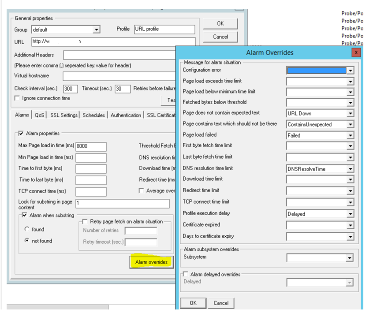Enable Alarm delayed overrides checkbox
This screenshot has width=377, height=313.
point(185,274)
